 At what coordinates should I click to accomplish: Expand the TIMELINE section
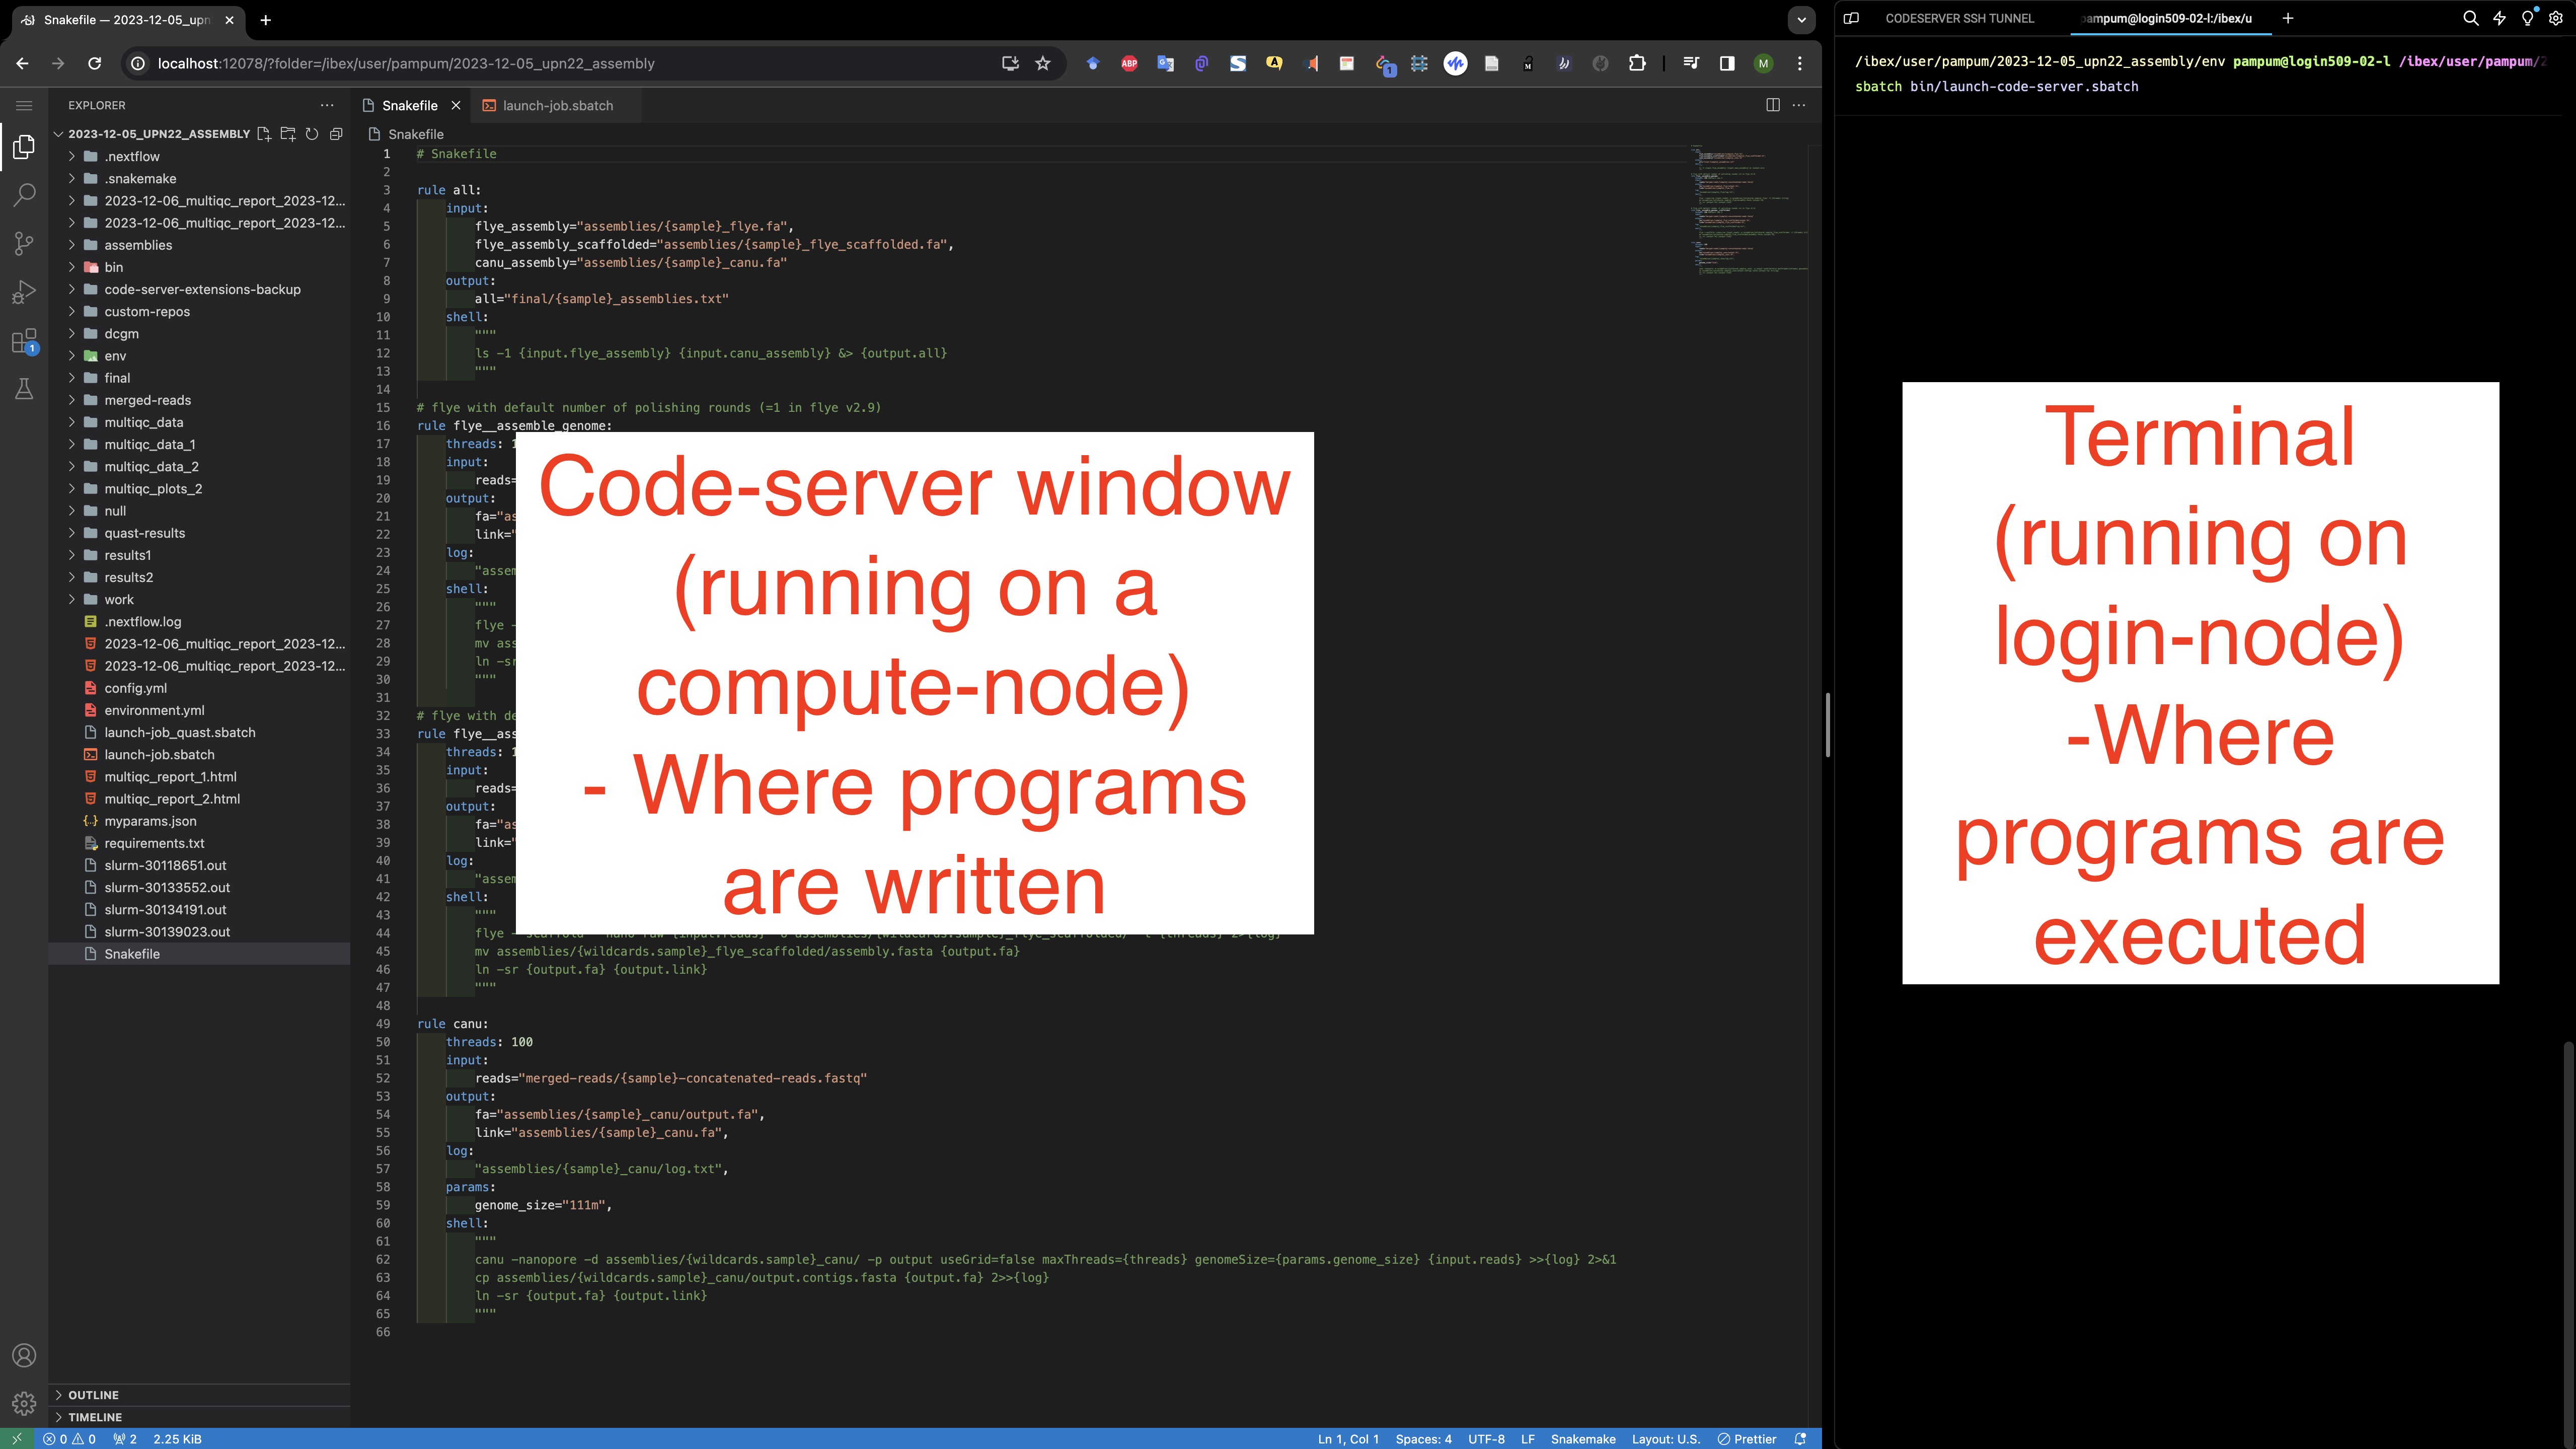95,1417
